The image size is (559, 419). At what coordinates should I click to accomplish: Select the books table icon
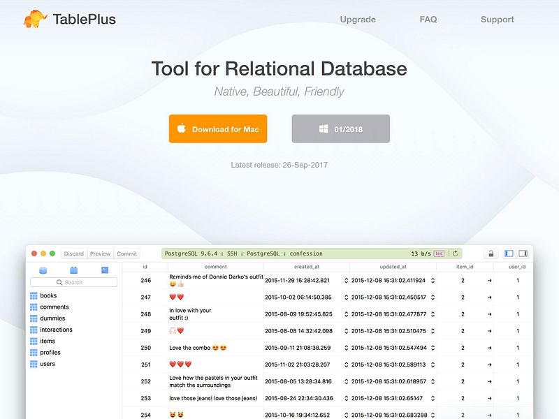pos(32,295)
